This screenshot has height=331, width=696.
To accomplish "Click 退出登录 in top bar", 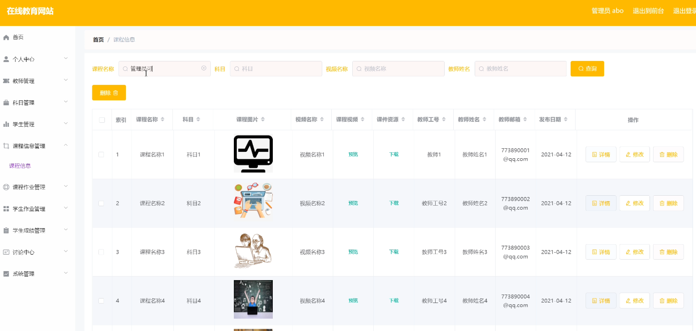I will (x=685, y=10).
